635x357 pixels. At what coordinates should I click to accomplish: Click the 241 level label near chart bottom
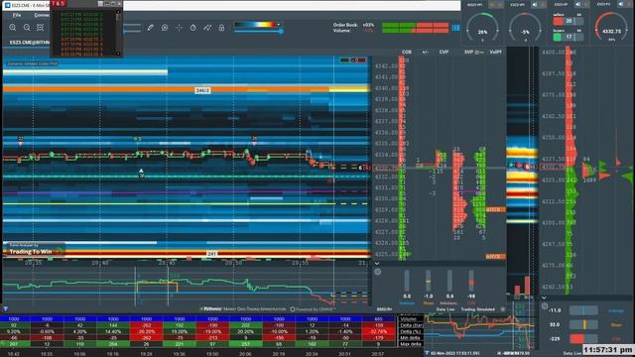211,254
